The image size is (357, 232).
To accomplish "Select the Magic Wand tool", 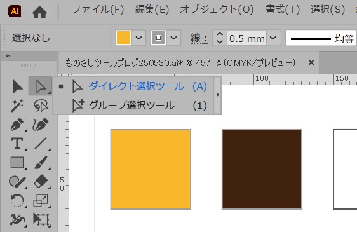I will click(17, 106).
